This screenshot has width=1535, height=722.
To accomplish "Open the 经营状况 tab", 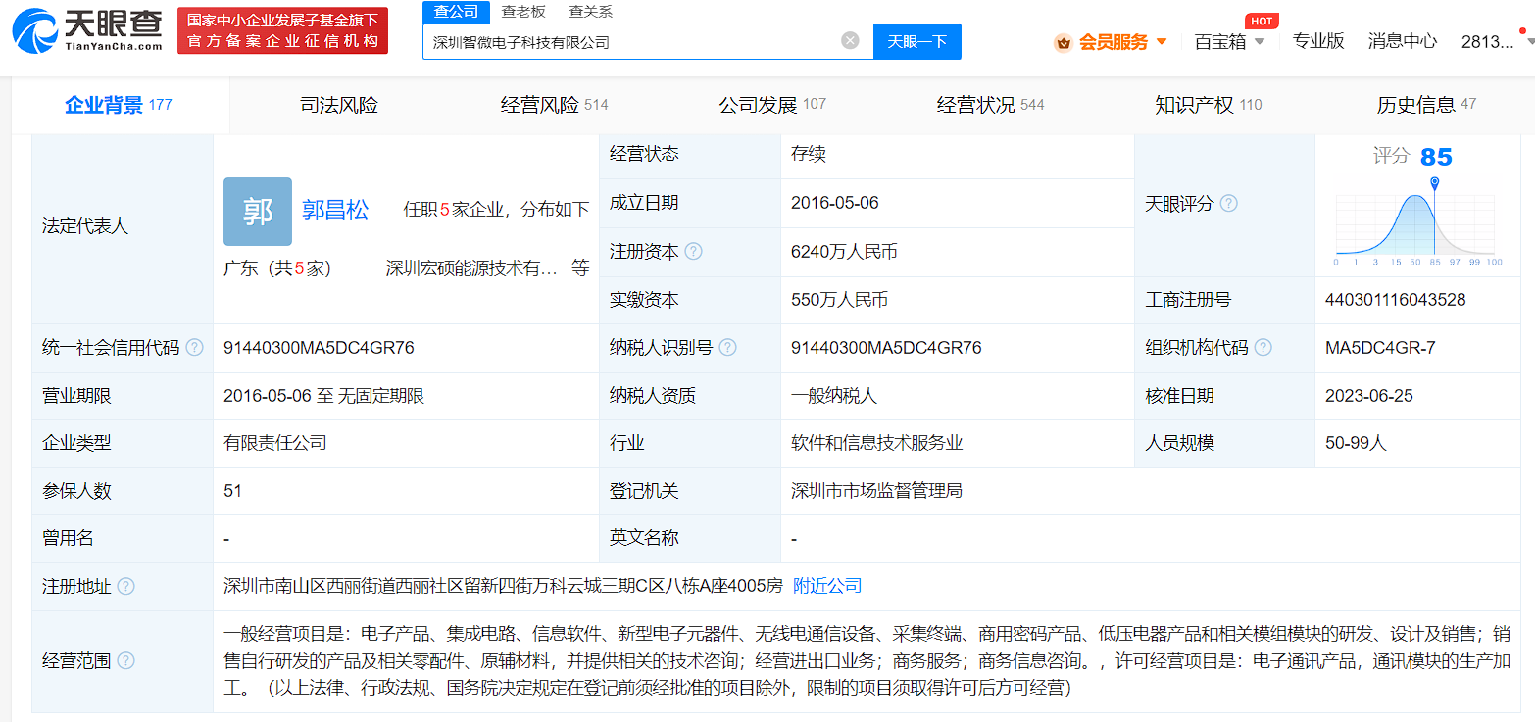I will pos(991,105).
